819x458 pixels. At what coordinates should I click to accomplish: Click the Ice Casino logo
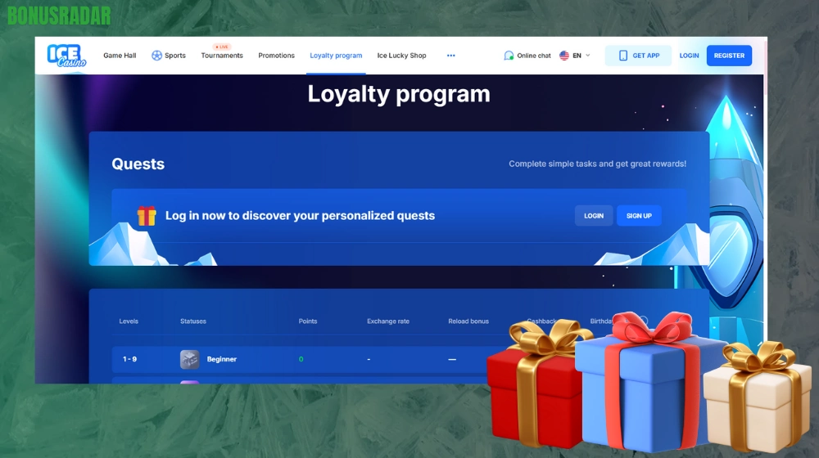(x=66, y=56)
